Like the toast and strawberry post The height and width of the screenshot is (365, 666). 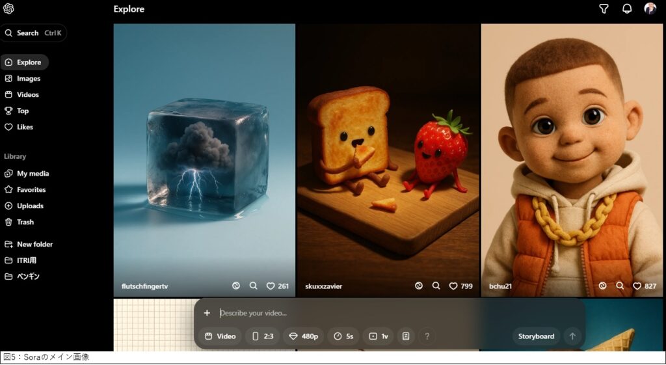click(x=453, y=286)
